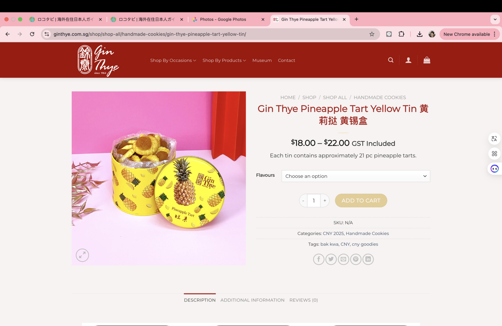Click the quantity input field
Image resolution: width=502 pixels, height=326 pixels.
(314, 200)
